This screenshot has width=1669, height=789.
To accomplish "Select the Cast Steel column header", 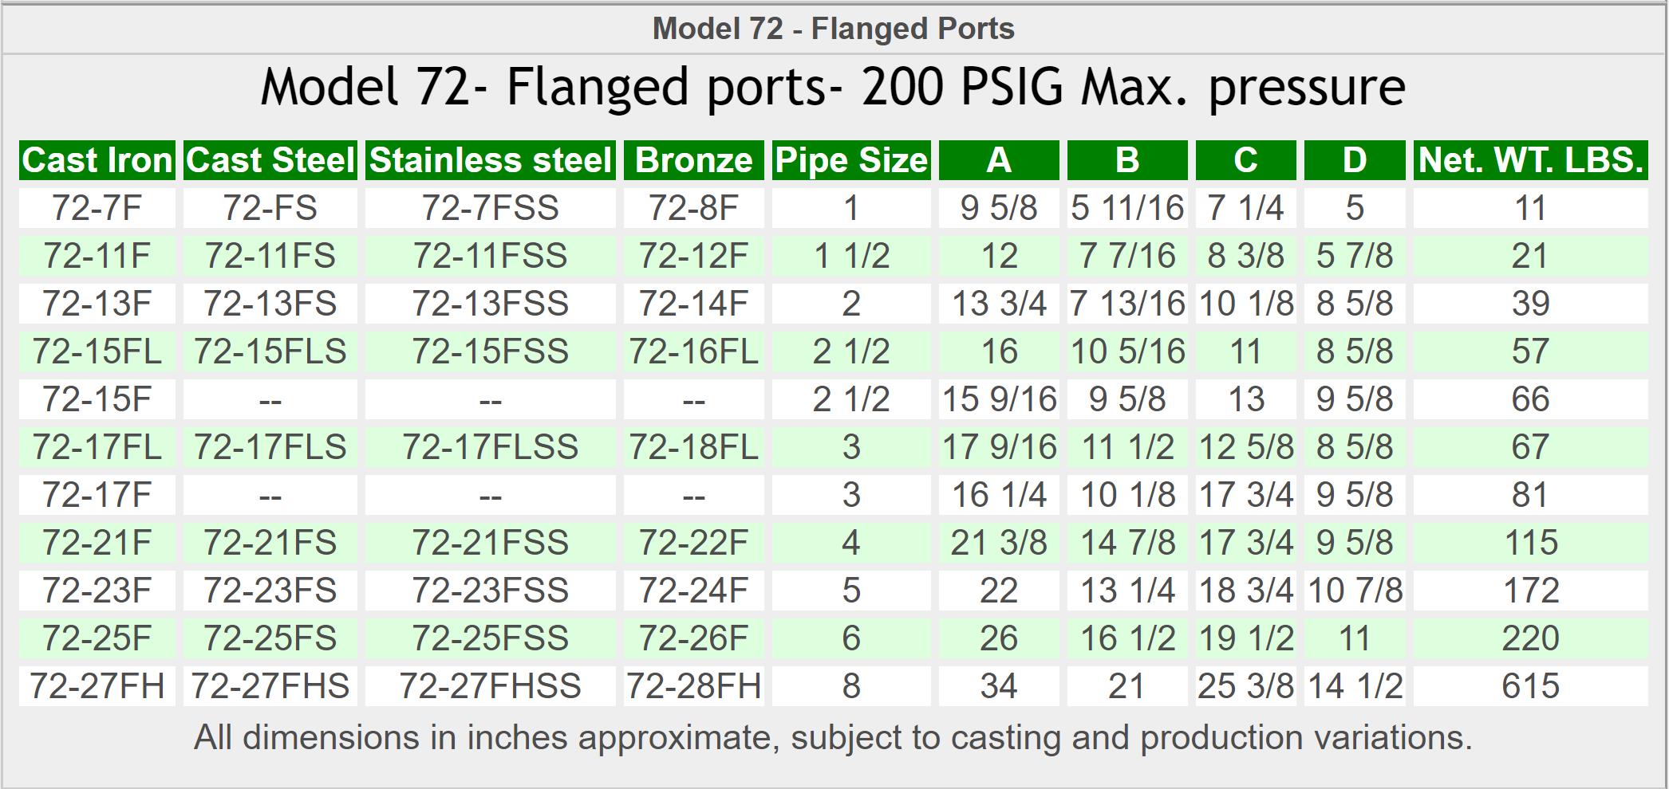I will (270, 160).
